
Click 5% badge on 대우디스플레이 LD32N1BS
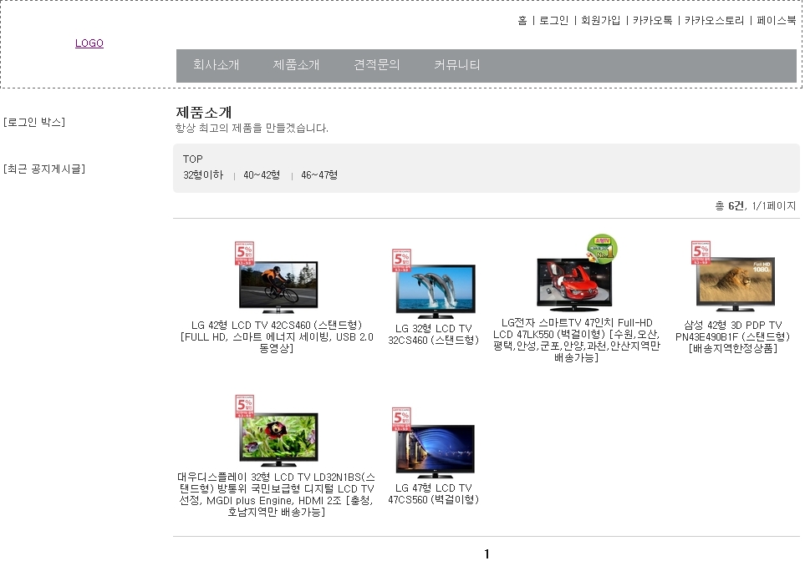[x=244, y=407]
